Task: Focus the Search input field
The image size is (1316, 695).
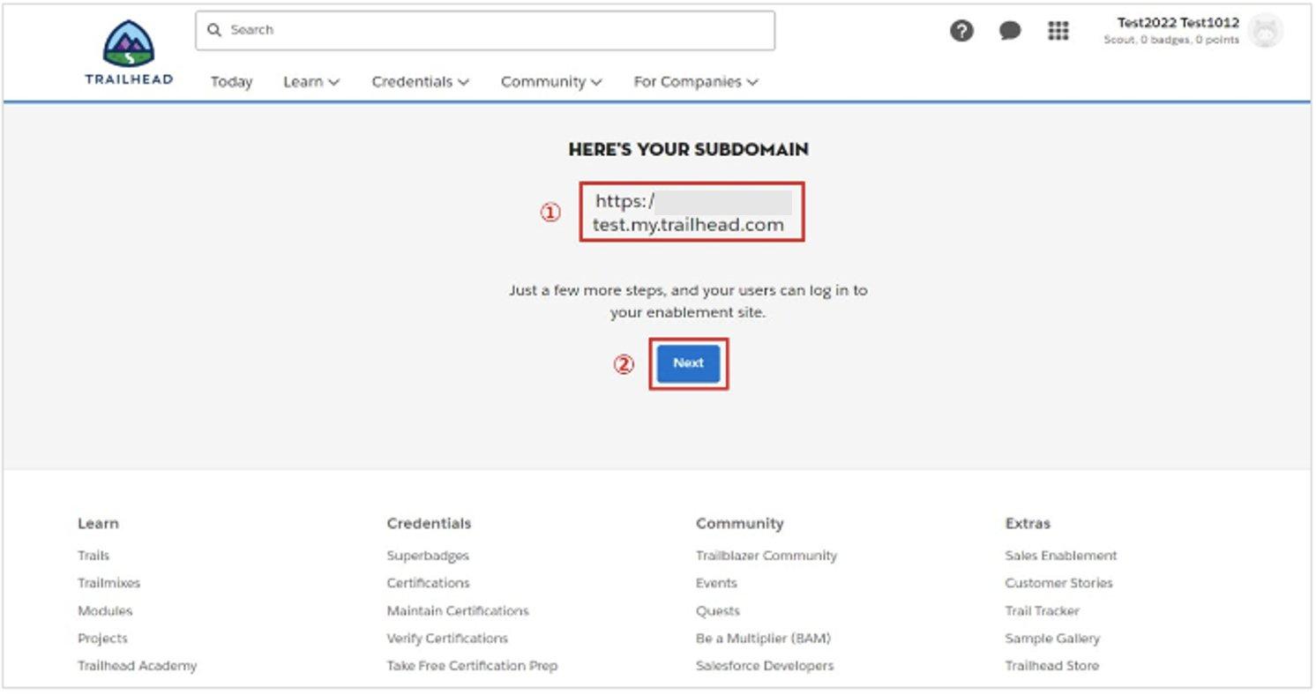Action: (485, 30)
